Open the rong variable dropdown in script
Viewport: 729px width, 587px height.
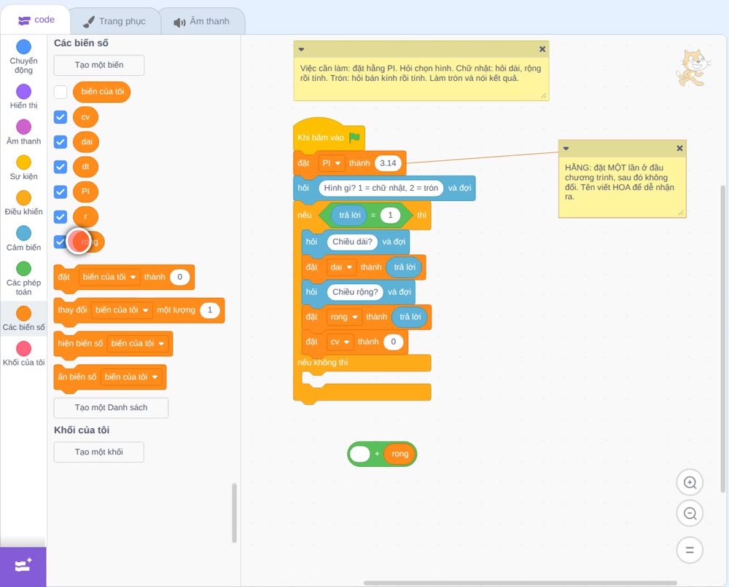click(x=344, y=317)
